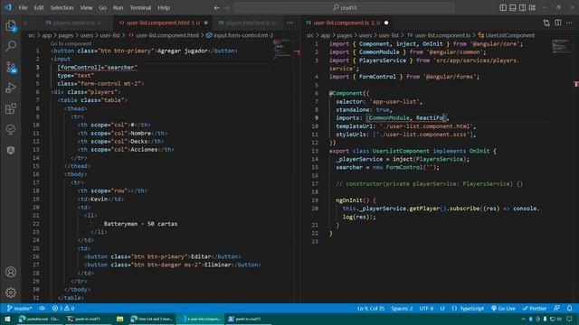Toggle the bottom Panel layout icon

click(x=513, y=8)
